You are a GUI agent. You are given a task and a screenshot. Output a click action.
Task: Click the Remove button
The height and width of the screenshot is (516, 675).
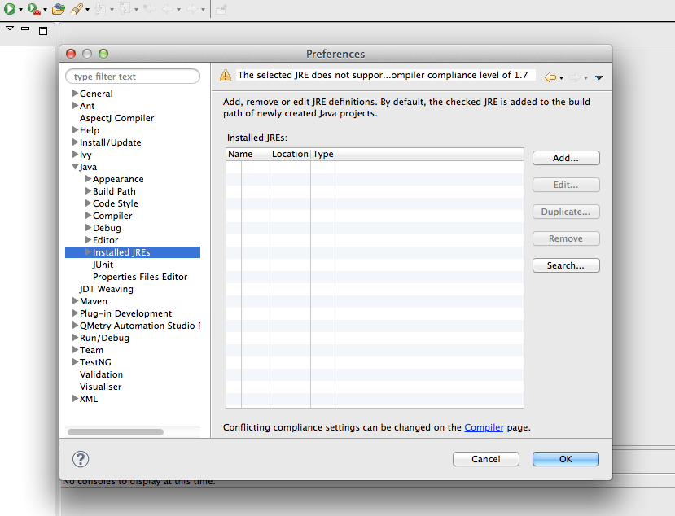tap(566, 238)
